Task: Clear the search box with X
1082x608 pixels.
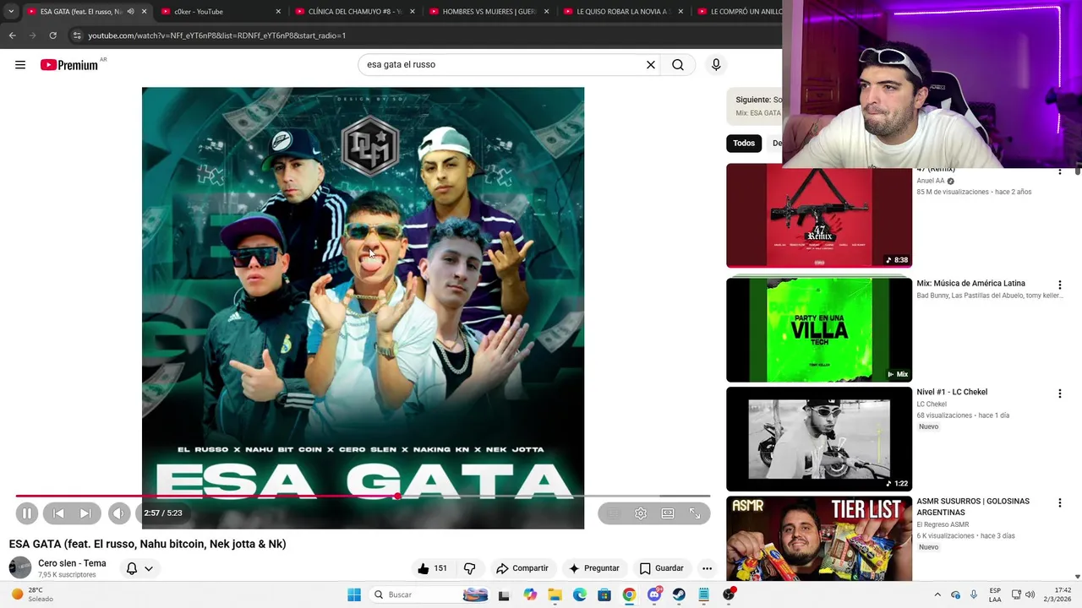Action: [x=651, y=65]
